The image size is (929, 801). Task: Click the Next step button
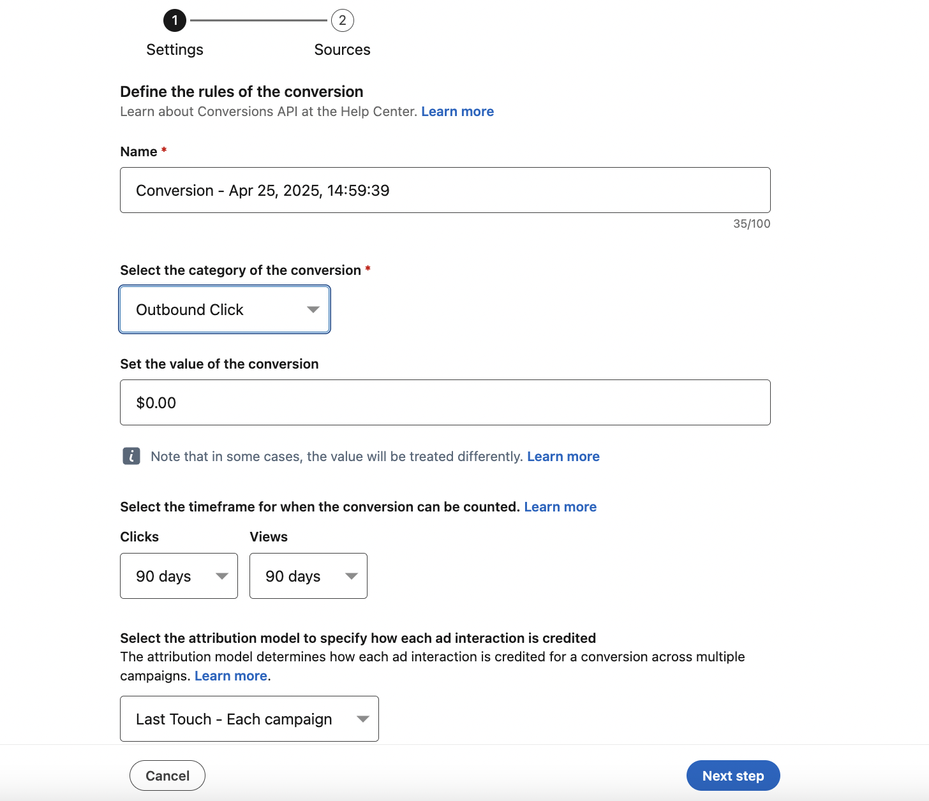(x=733, y=775)
